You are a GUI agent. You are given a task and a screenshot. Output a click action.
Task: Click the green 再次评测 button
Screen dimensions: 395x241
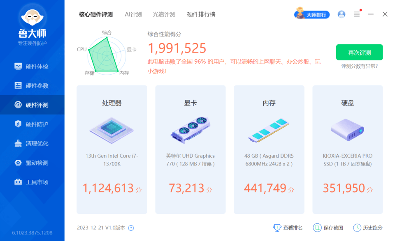(360, 53)
